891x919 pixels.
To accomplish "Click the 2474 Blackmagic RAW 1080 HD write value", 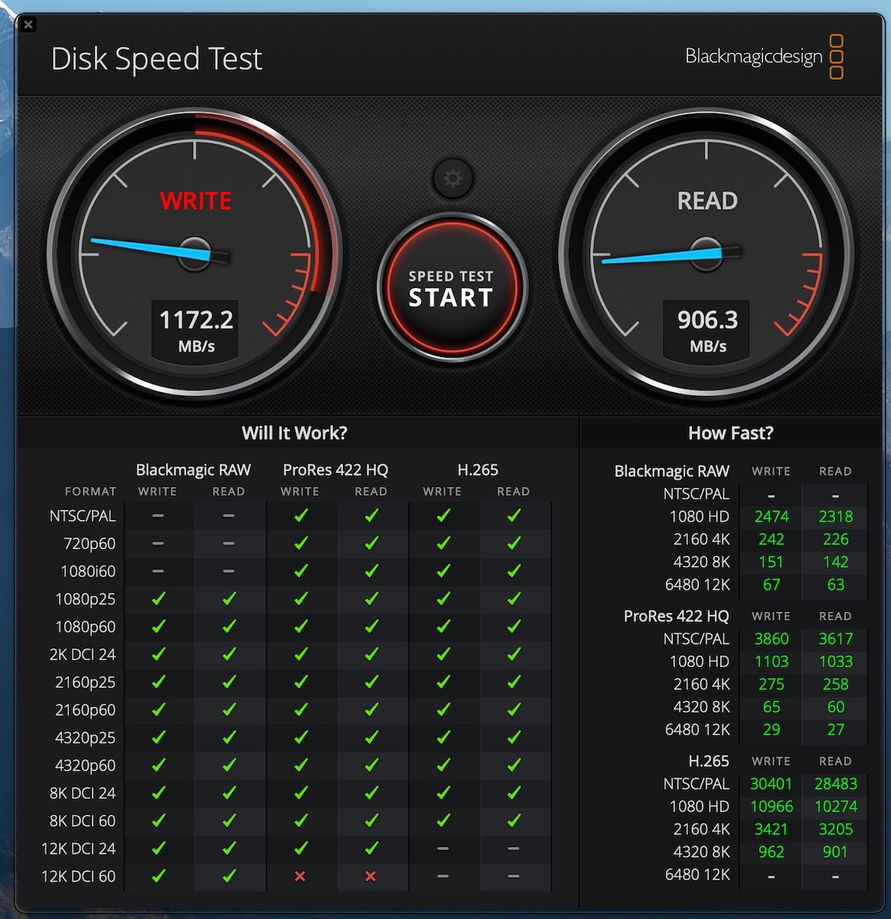I will pyautogui.click(x=772, y=517).
